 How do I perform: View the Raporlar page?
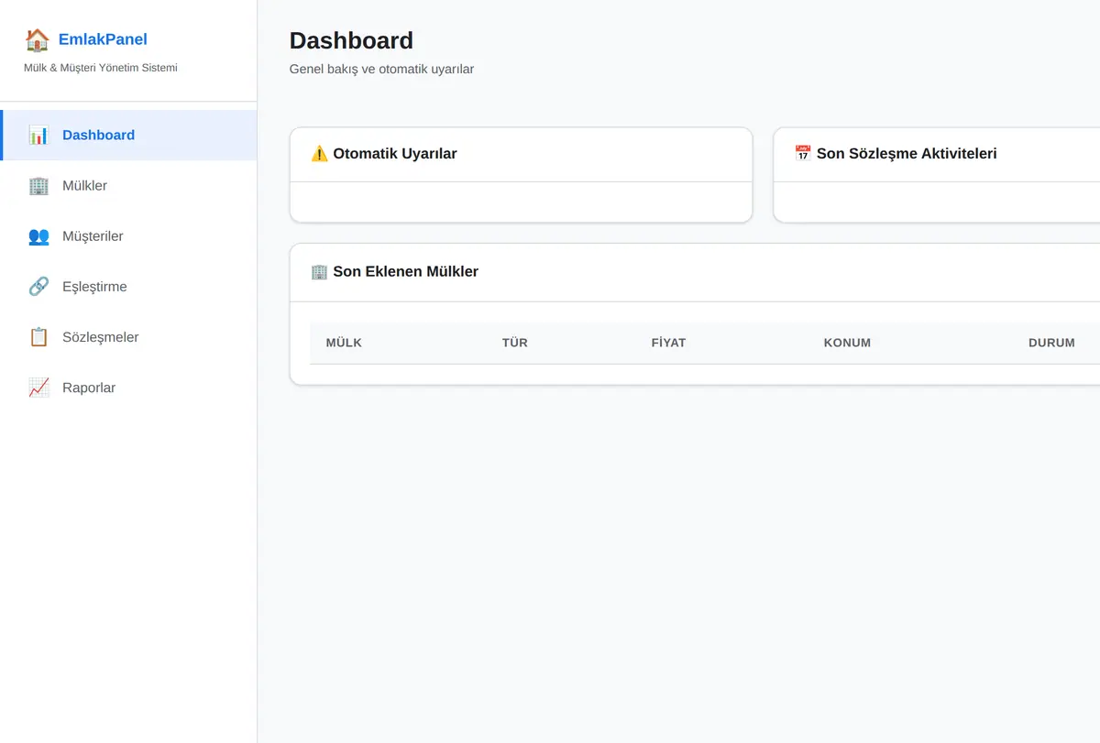(x=128, y=388)
